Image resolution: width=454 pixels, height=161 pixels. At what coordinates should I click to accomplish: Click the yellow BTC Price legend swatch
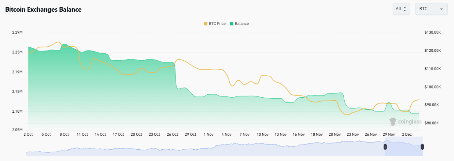point(206,24)
